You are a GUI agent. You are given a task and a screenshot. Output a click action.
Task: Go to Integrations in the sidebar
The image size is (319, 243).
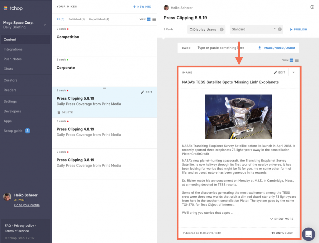click(x=13, y=49)
